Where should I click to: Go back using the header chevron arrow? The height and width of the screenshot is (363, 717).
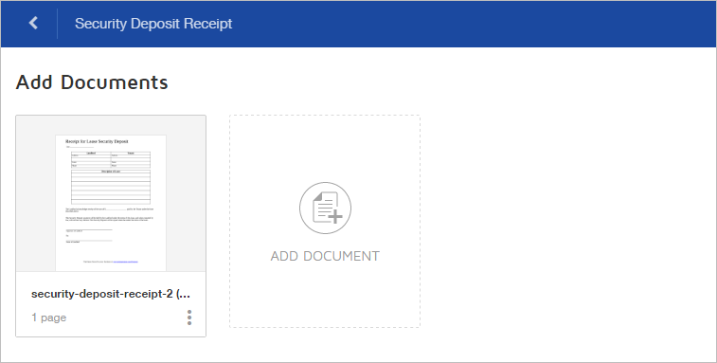(33, 23)
